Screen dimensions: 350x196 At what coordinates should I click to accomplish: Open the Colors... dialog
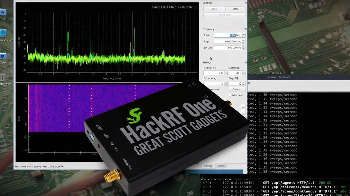click(237, 89)
